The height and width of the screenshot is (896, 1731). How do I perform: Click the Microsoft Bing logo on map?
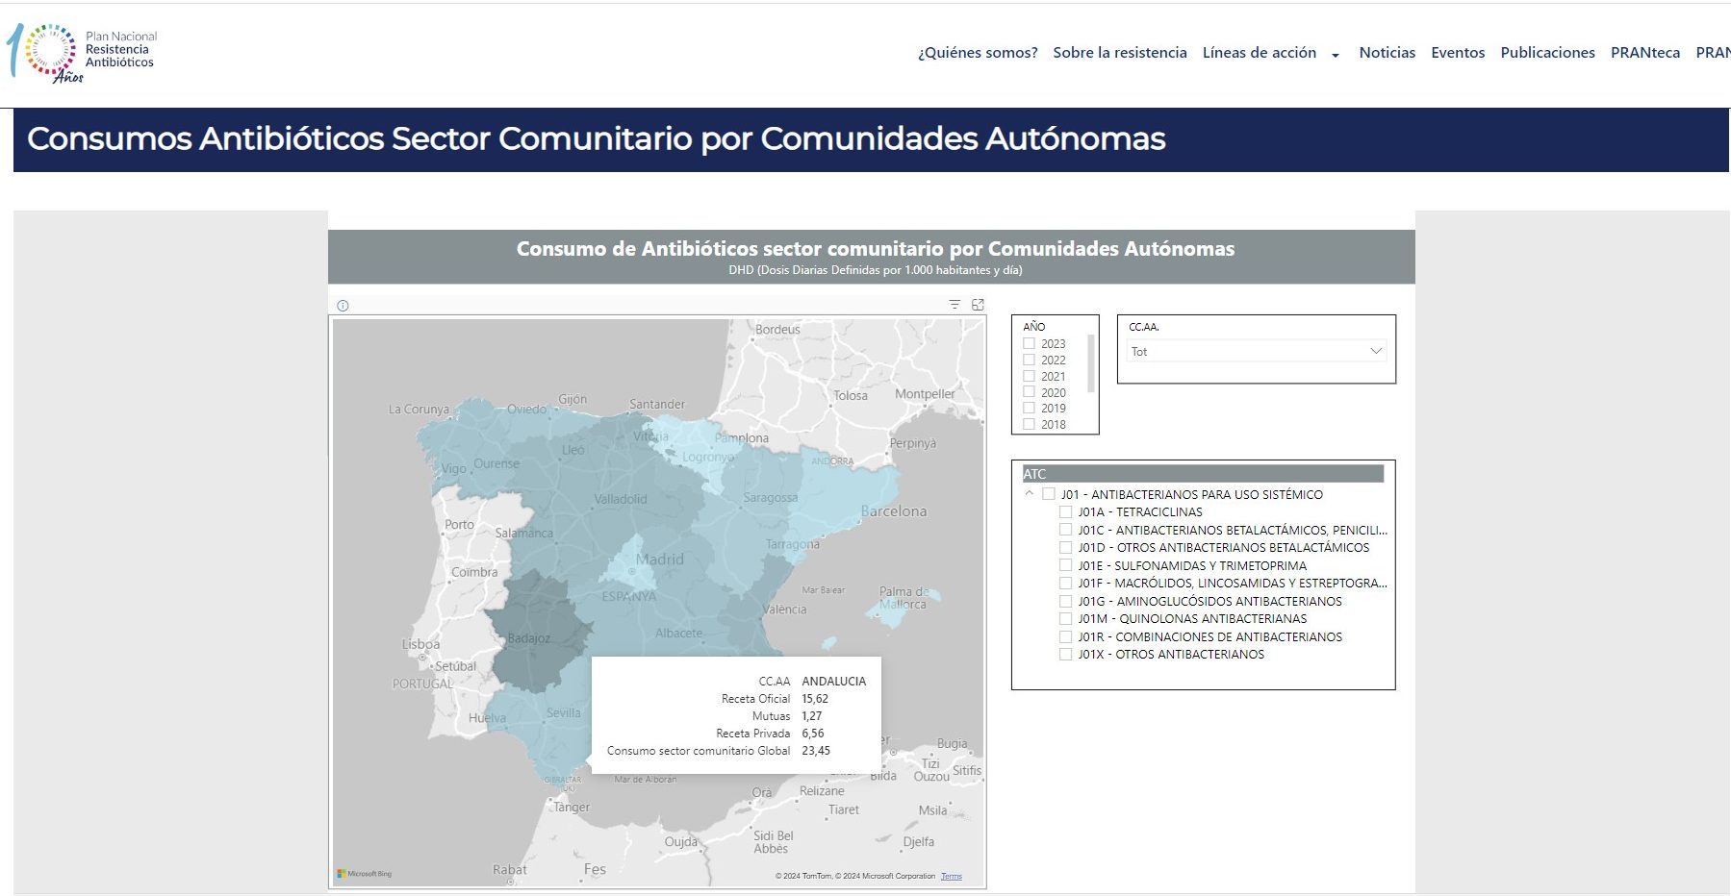tap(365, 874)
